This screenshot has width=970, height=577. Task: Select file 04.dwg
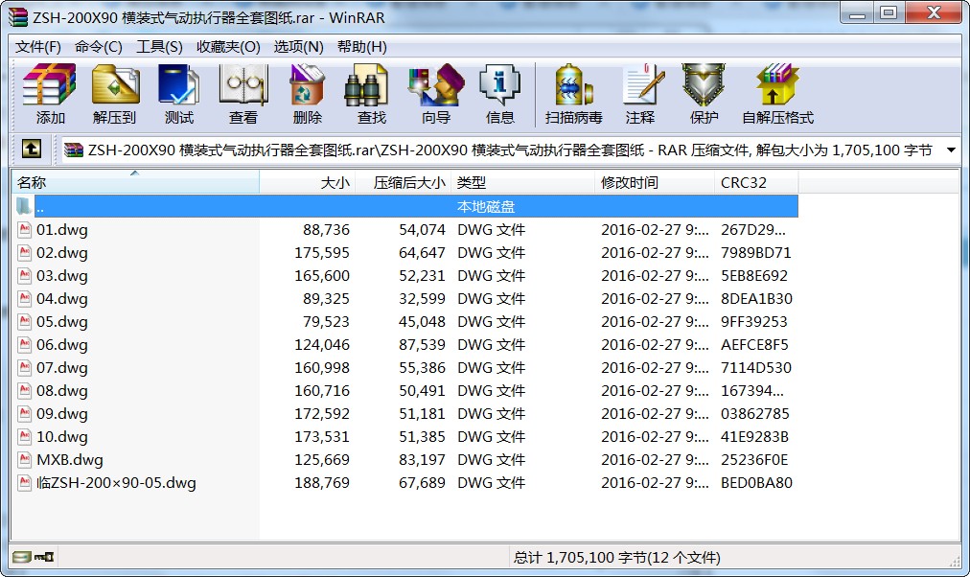pyautogui.click(x=62, y=298)
